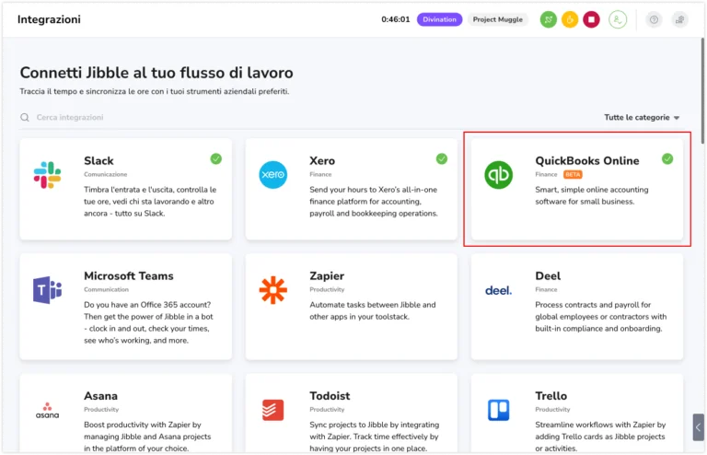Open the Zapier integration title
This screenshot has height=455, width=707.
pos(327,276)
